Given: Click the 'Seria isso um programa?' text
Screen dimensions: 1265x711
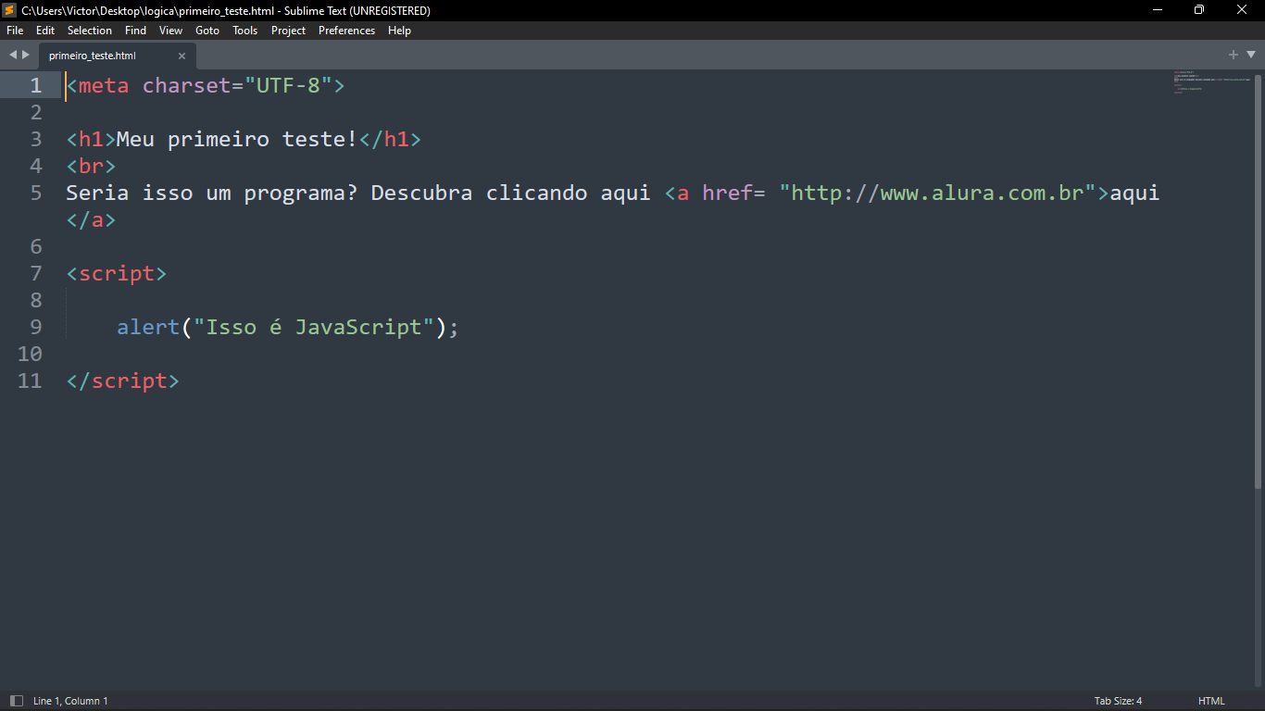Looking at the screenshot, I should click(212, 193).
